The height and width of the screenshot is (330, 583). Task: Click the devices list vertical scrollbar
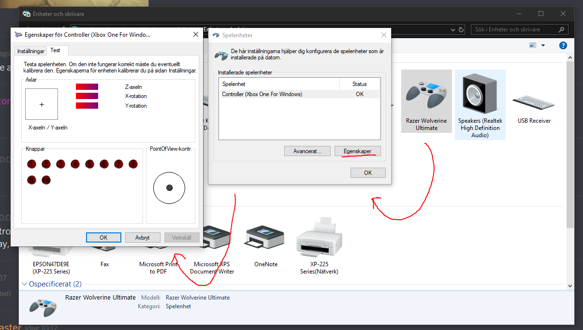570,145
